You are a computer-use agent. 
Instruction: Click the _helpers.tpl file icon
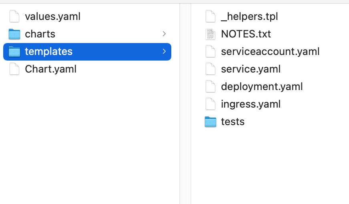click(211, 17)
